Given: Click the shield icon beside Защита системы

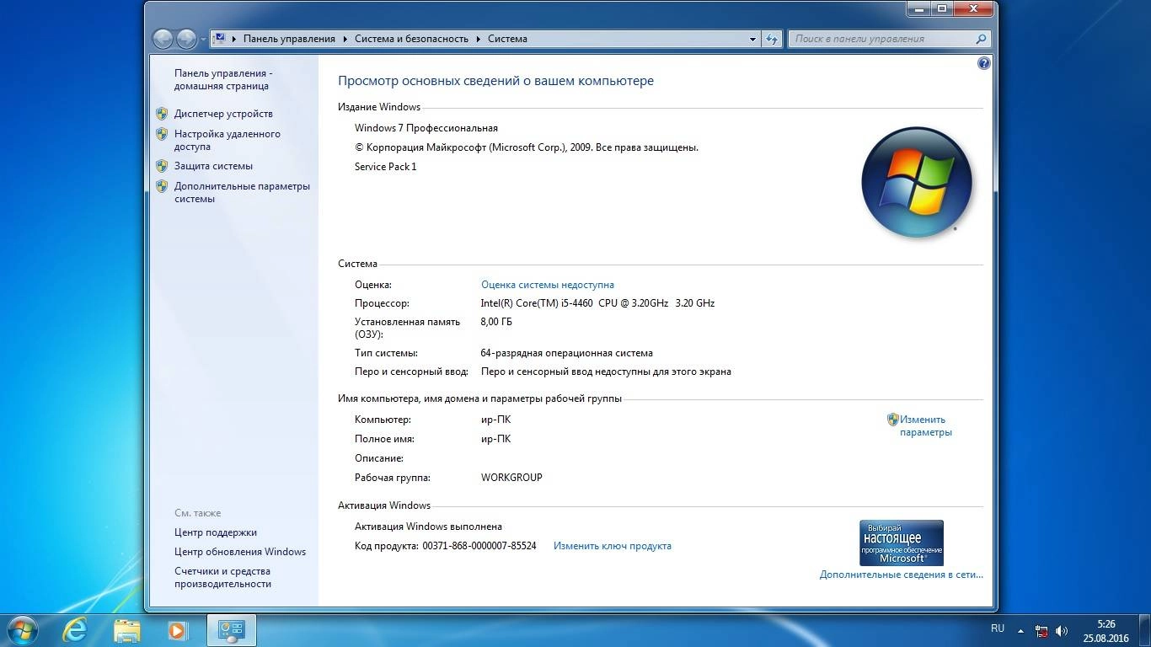Looking at the screenshot, I should 162,166.
